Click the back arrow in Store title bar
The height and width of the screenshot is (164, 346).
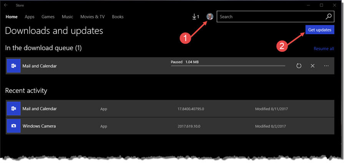click(x=6, y=5)
